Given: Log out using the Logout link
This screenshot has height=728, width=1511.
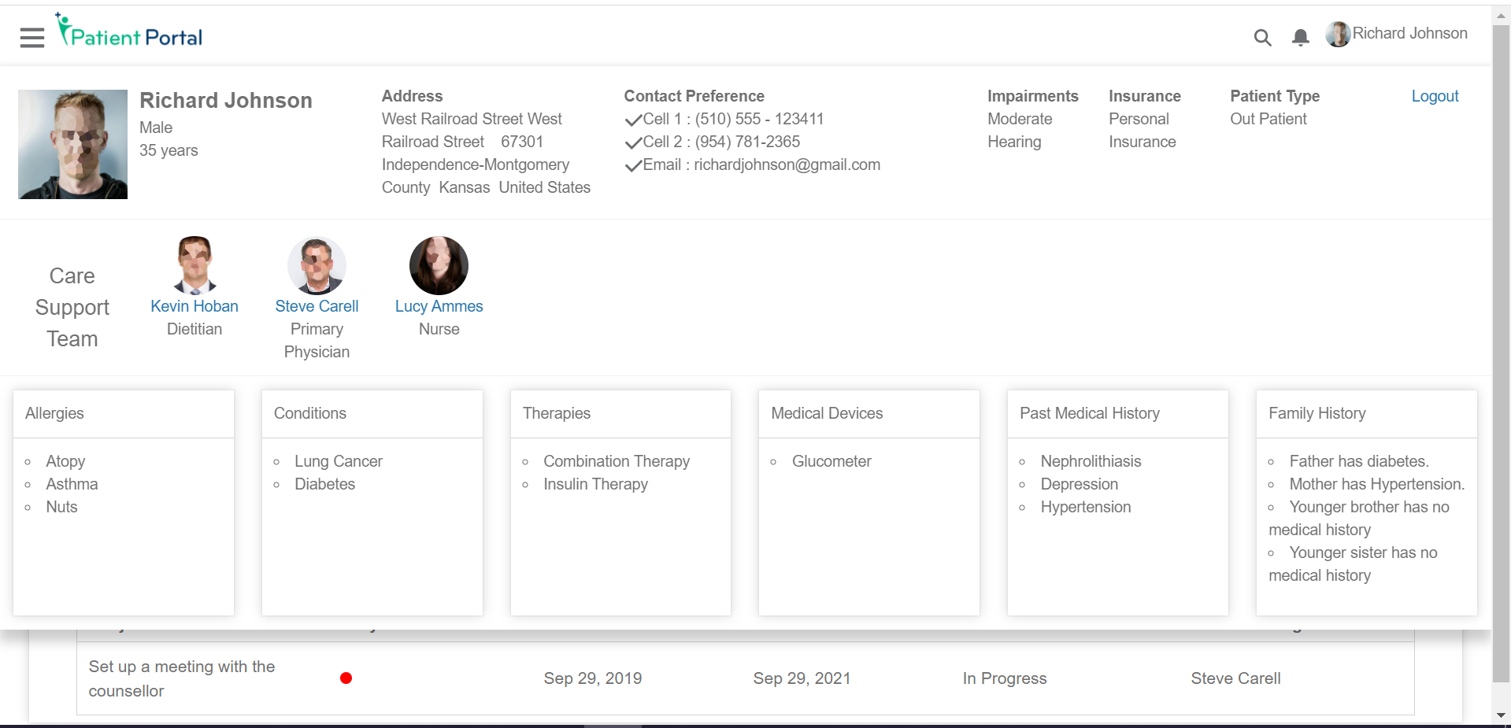Looking at the screenshot, I should point(1435,96).
